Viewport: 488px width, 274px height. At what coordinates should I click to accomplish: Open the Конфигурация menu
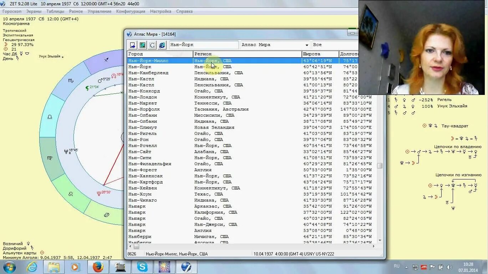[x=131, y=11]
